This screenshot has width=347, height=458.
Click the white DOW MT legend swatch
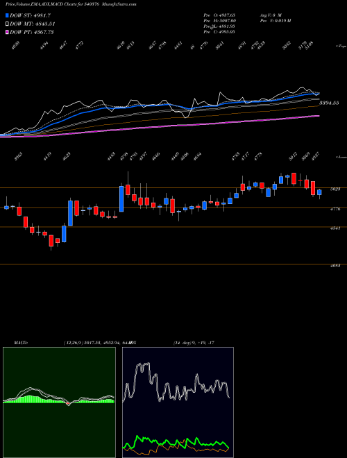coord(7,24)
